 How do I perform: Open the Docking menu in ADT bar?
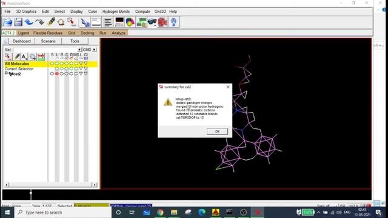87,33
